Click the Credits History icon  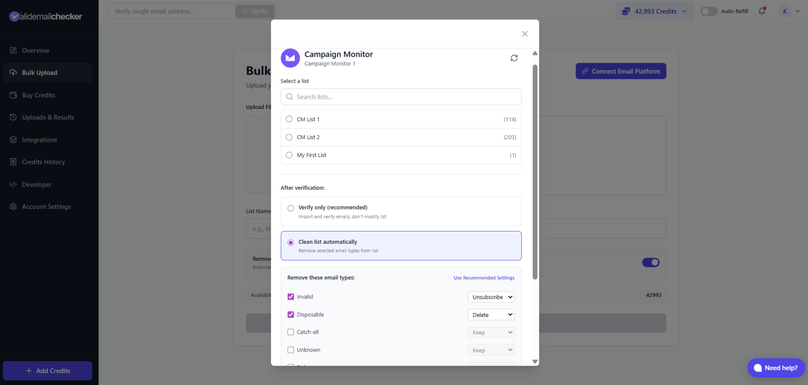click(13, 162)
